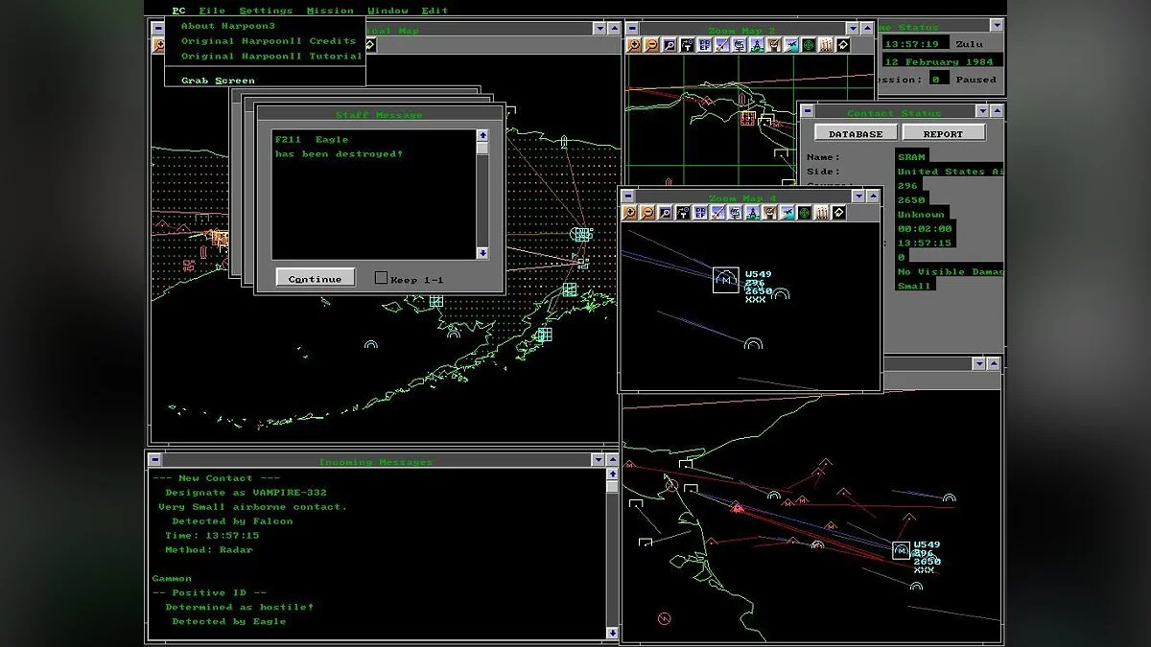
Task: Click the radar dish icon in Zoom Map 4
Action: coord(770,213)
